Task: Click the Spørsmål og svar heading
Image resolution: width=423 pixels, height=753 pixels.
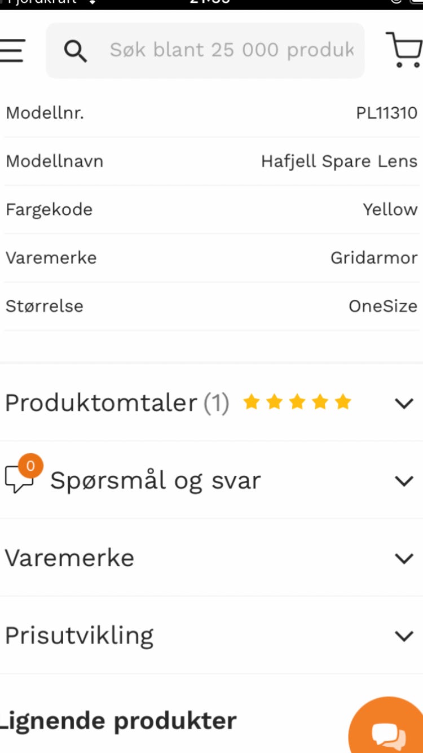Action: 155,481
